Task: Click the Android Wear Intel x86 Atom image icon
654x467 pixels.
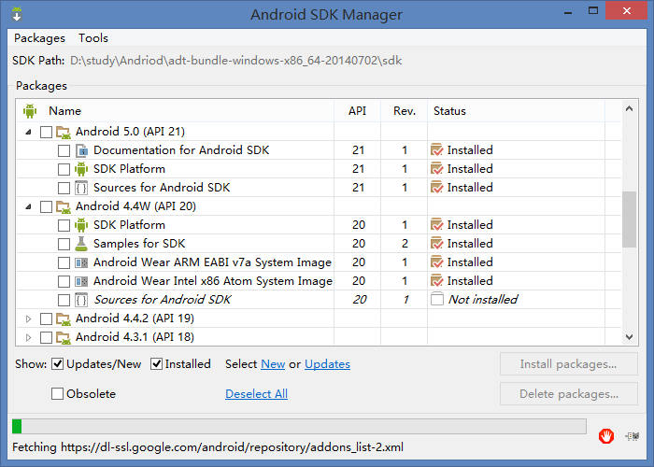Action: tap(81, 281)
